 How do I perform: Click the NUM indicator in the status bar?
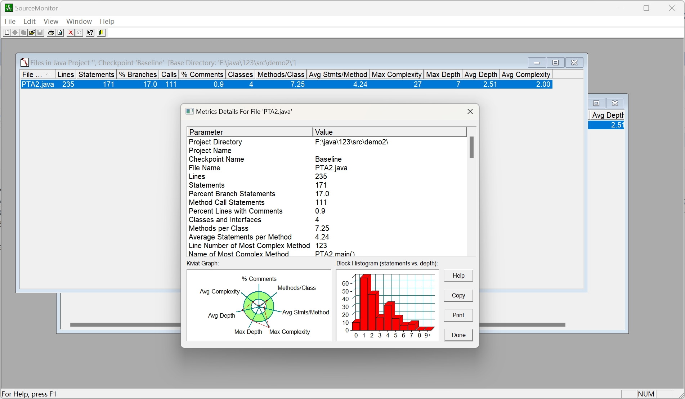point(646,394)
